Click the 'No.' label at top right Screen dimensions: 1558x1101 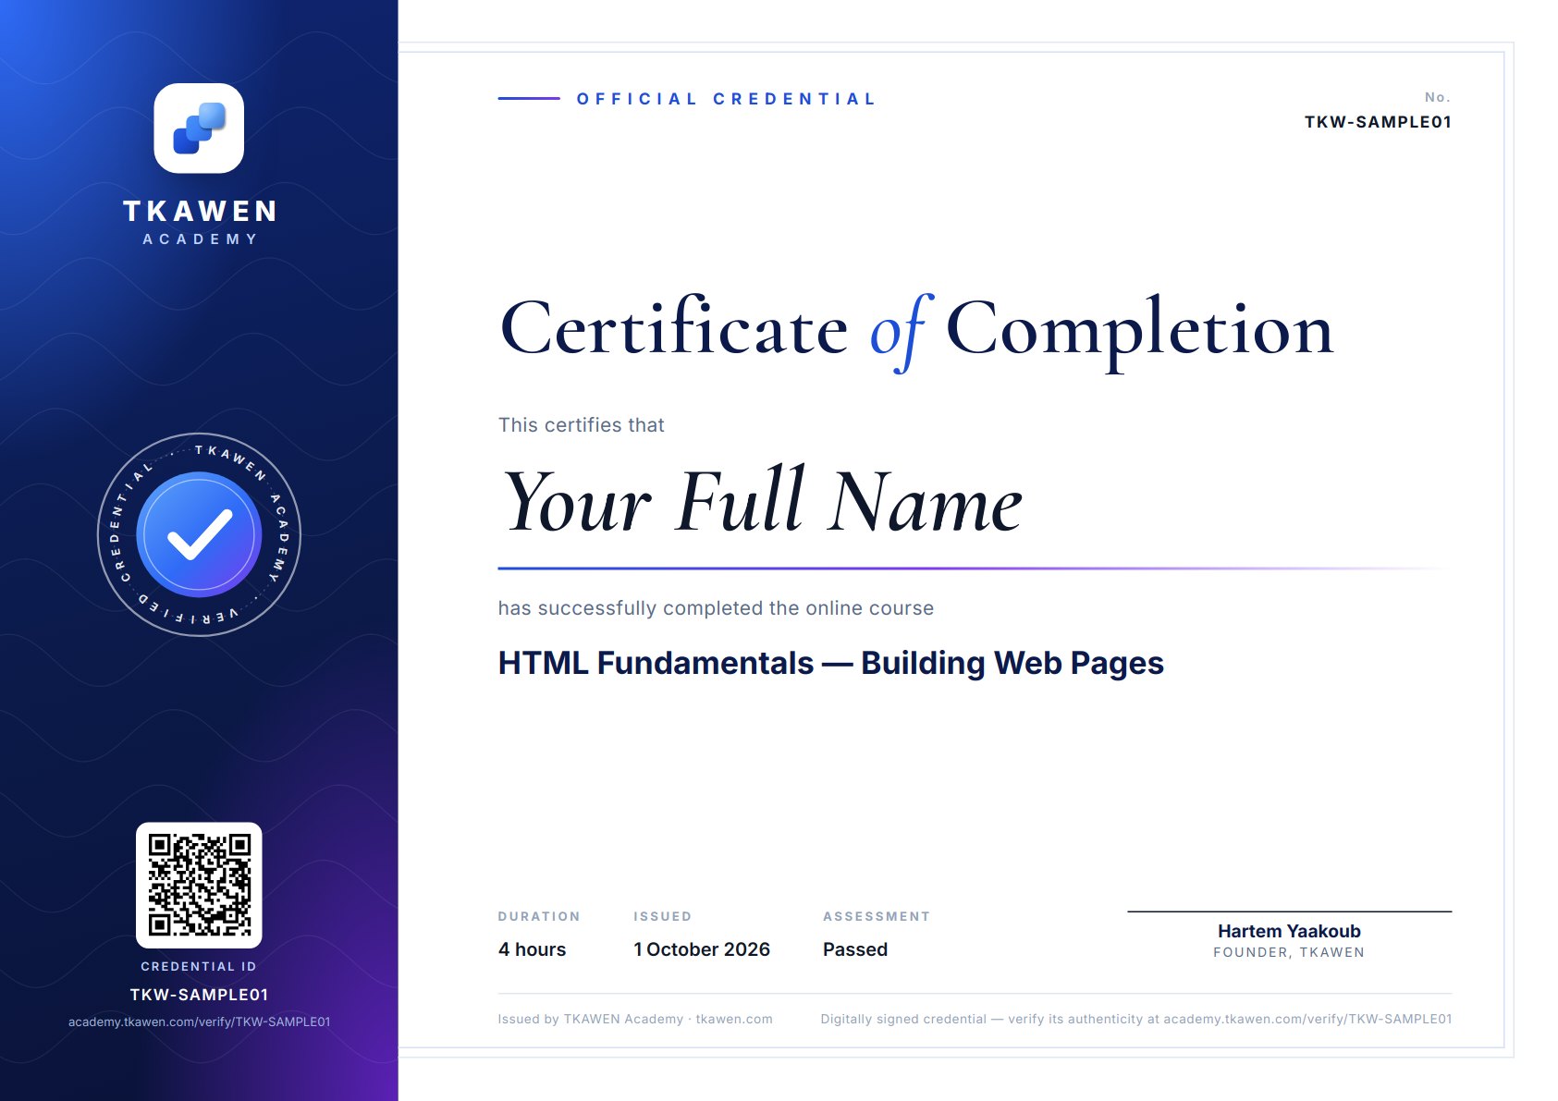tap(1438, 97)
